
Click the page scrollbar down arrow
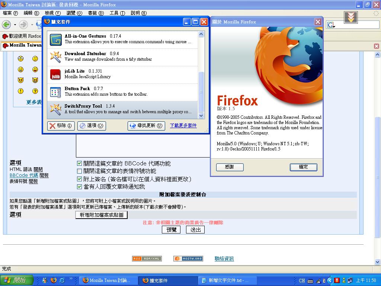pyautogui.click(x=377, y=262)
